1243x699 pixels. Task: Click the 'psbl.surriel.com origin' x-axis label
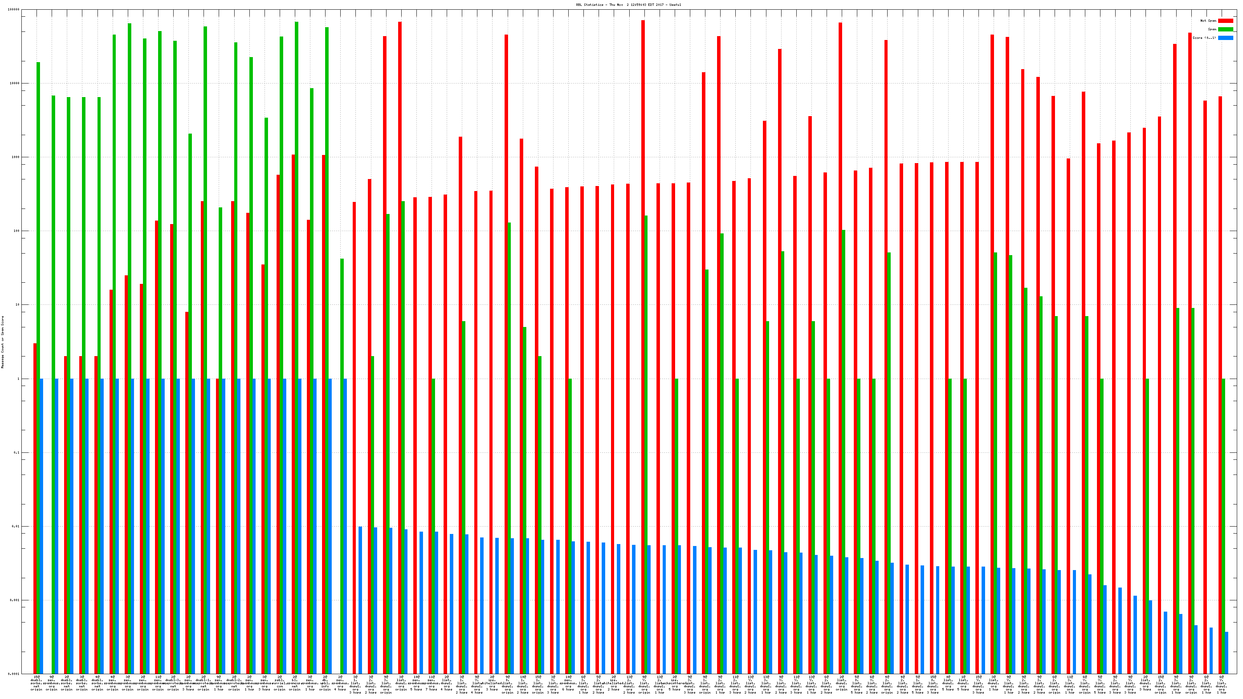279,683
